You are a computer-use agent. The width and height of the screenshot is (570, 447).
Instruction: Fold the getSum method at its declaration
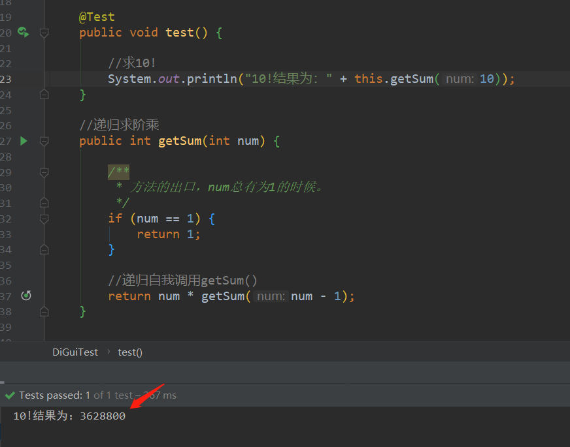click(x=44, y=141)
